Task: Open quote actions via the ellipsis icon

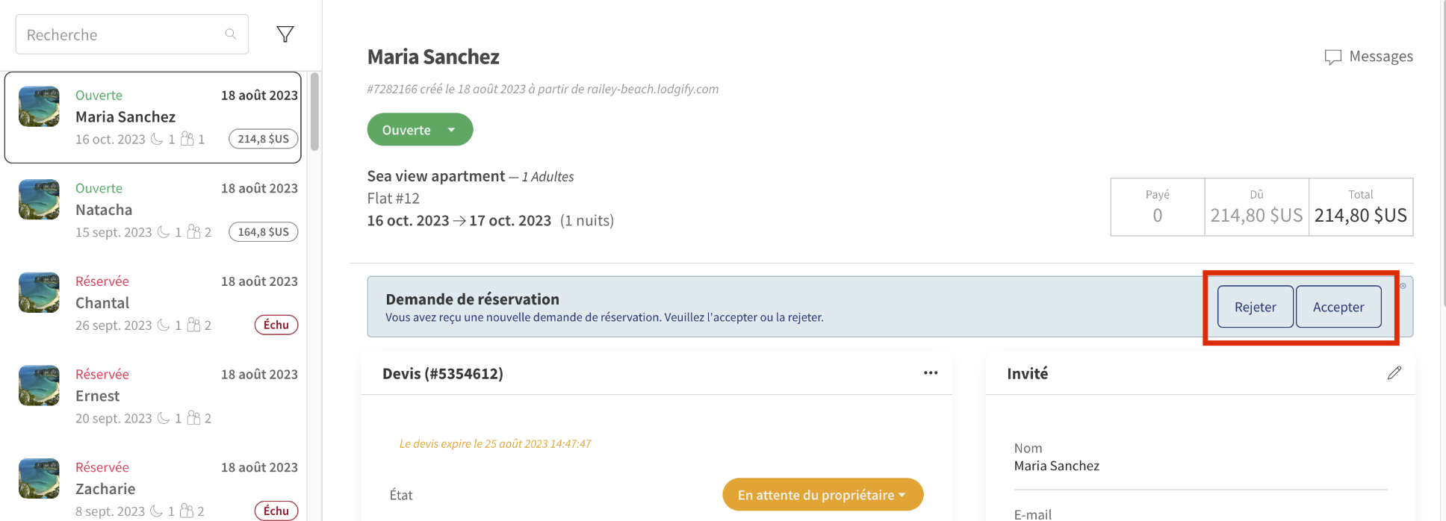Action: pos(931,373)
